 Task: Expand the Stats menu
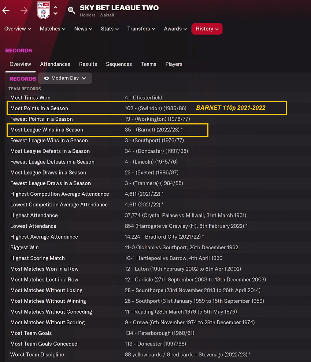[110, 29]
